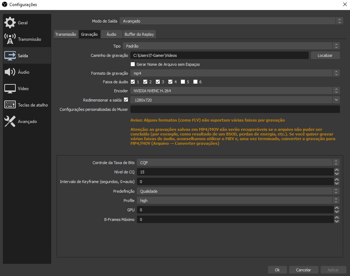Select the Vídeo monitor icon
The height and width of the screenshot is (276, 350).
tap(10, 88)
